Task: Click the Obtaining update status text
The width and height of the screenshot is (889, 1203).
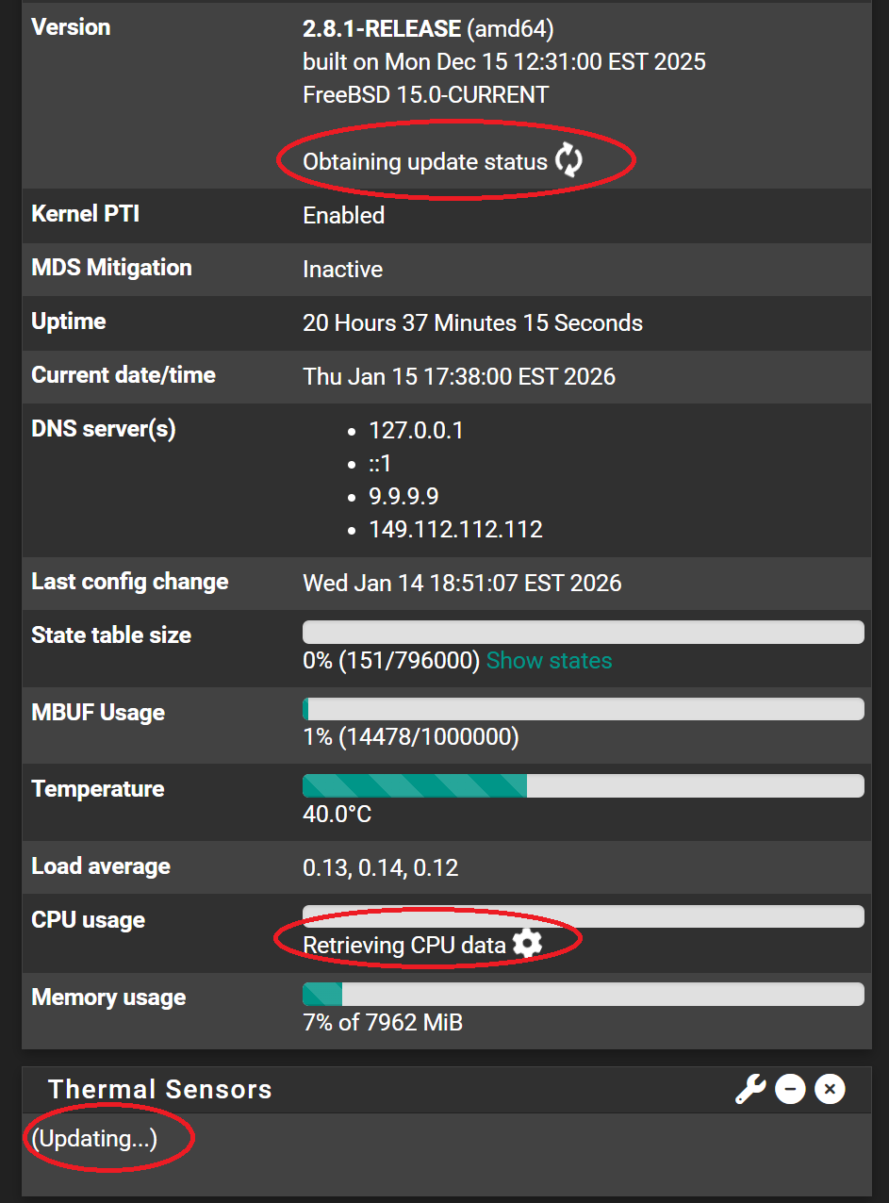Action: 424,162
